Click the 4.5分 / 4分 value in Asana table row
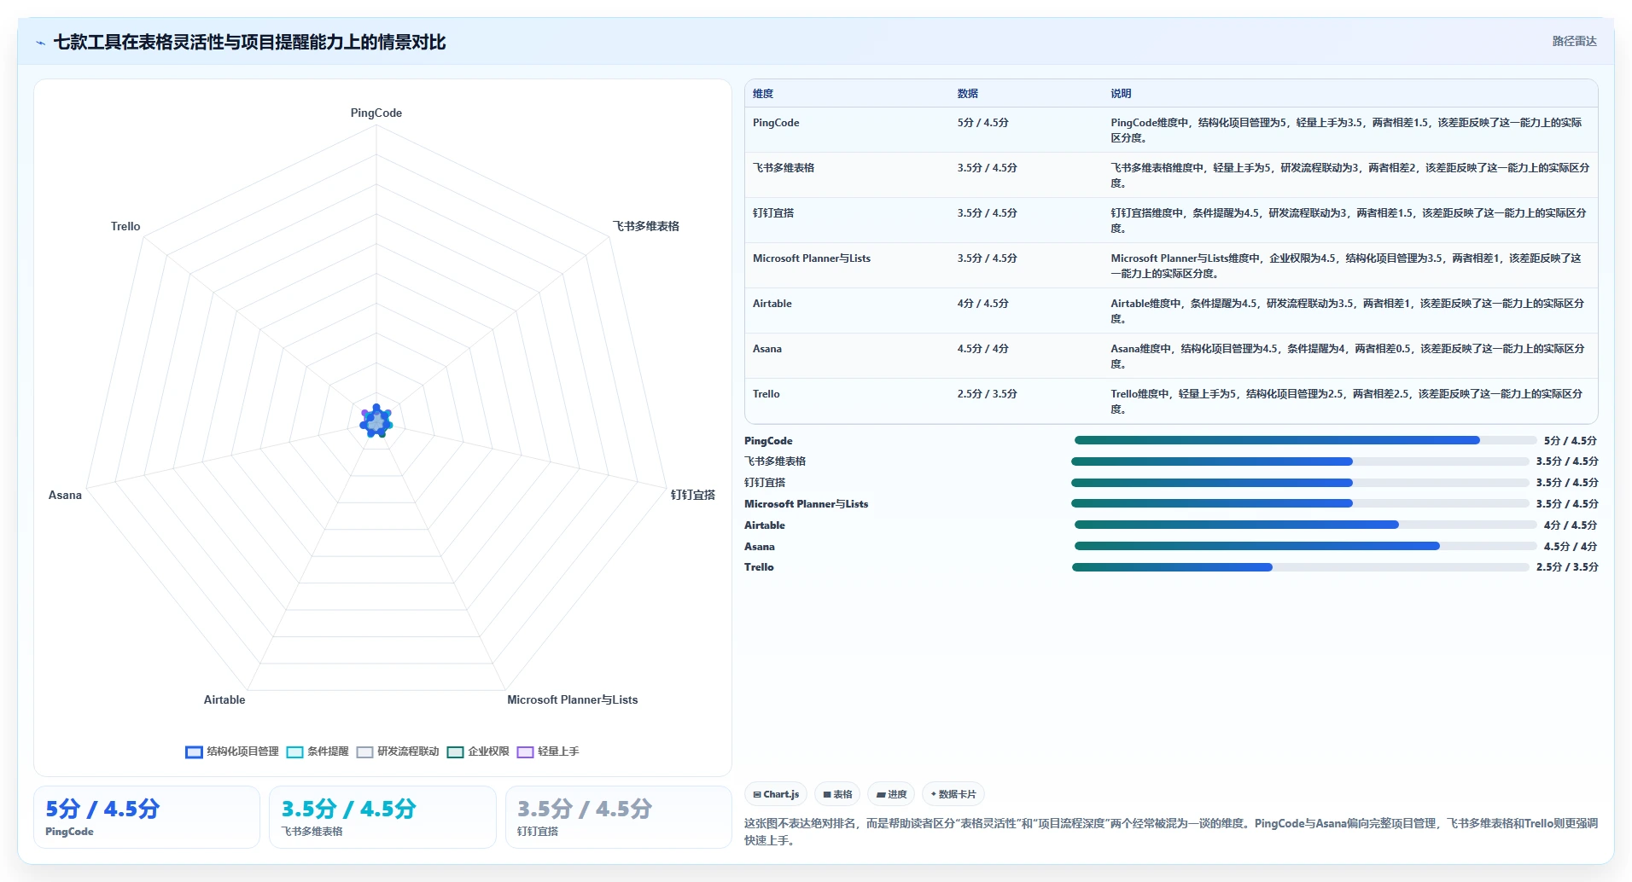This screenshot has height=882, width=1632. coord(982,349)
